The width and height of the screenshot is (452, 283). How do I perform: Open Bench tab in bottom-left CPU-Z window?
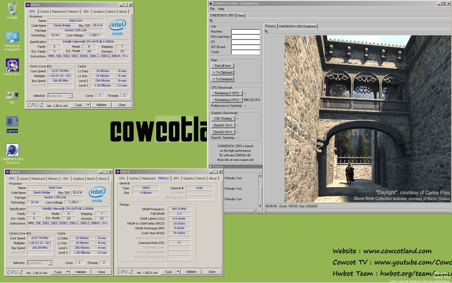[x=91, y=179]
